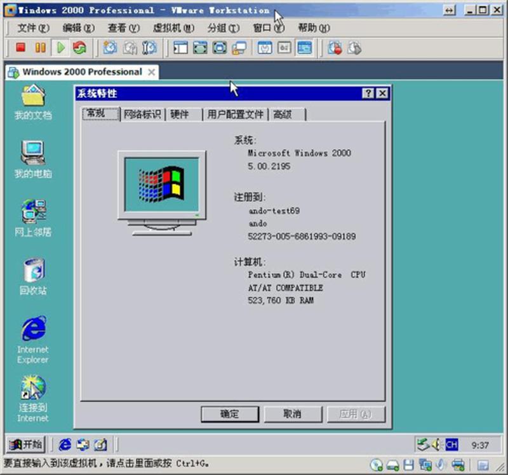Click the dialog help question mark button
The width and height of the screenshot is (508, 475).
368,93
